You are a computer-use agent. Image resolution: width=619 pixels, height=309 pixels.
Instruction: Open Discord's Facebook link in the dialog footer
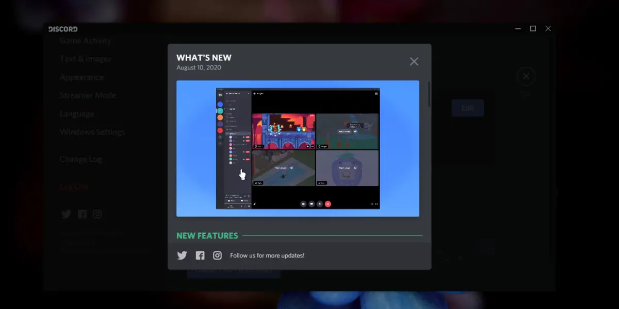pyautogui.click(x=200, y=255)
